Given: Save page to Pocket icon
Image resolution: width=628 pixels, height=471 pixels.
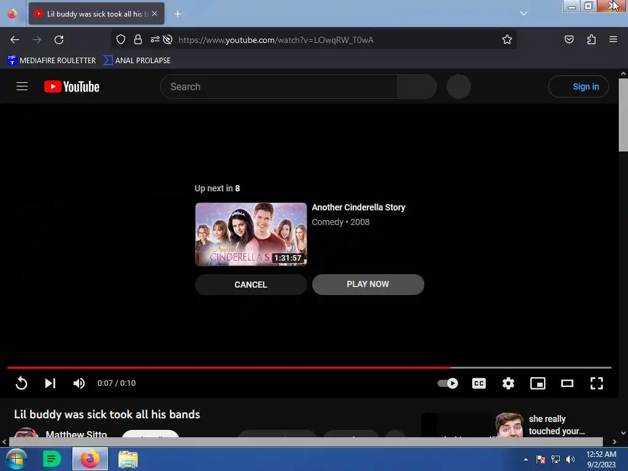Looking at the screenshot, I should [x=569, y=39].
